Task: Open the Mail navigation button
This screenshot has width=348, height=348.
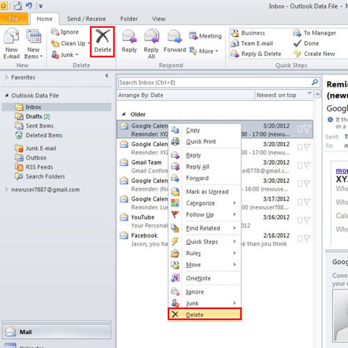Action: click(x=56, y=332)
